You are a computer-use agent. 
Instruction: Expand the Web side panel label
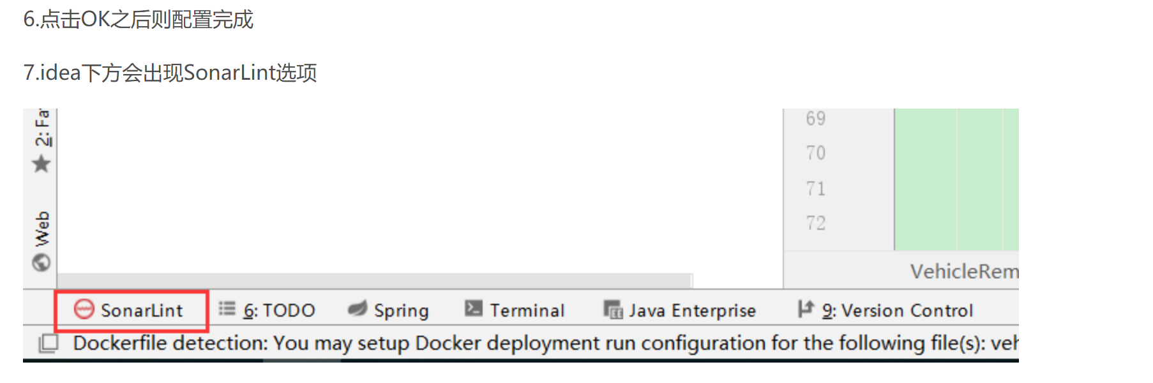pyautogui.click(x=42, y=229)
